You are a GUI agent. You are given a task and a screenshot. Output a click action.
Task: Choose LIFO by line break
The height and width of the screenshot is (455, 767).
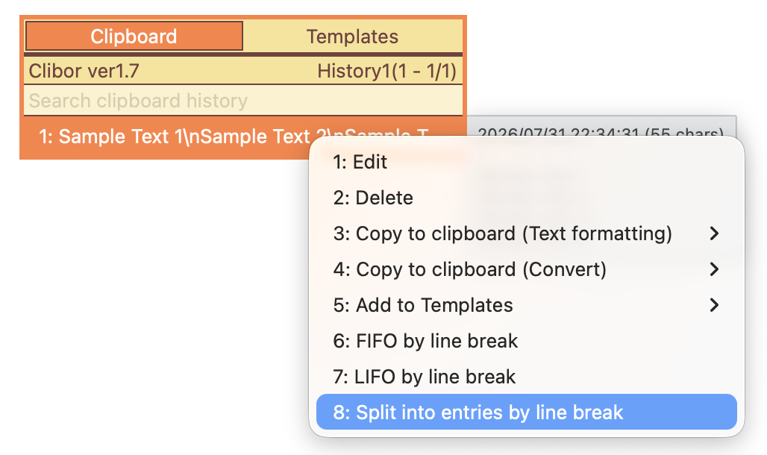point(526,376)
